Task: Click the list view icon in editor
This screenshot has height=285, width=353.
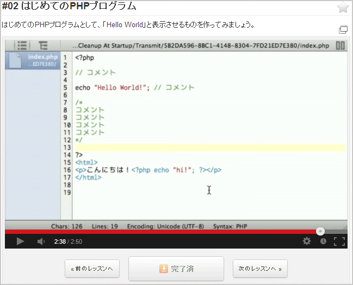Action: coord(22,46)
